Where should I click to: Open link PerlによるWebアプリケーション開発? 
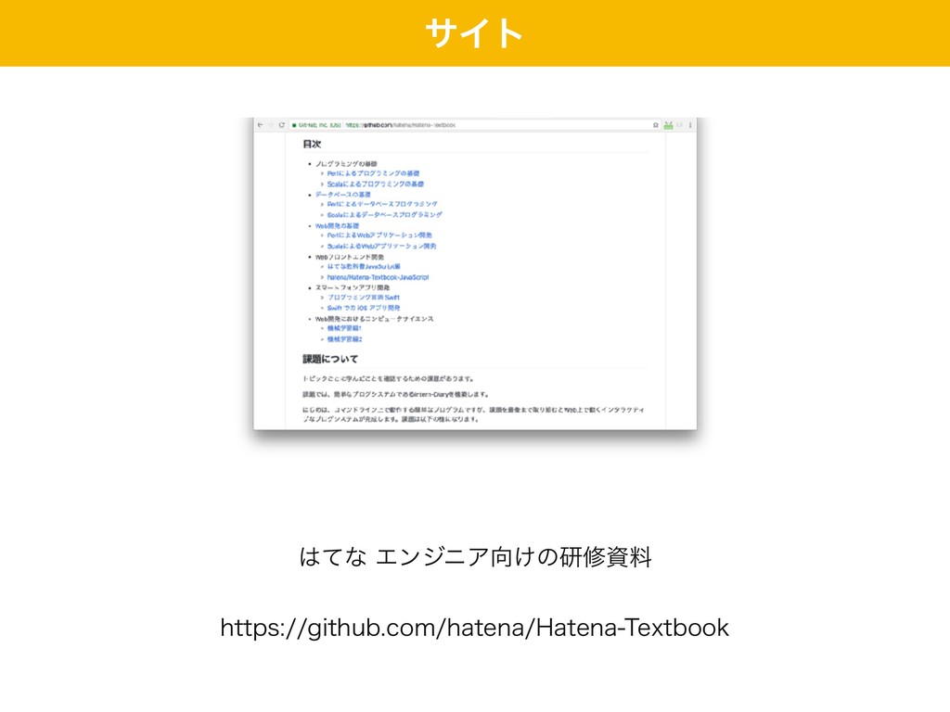[x=379, y=235]
